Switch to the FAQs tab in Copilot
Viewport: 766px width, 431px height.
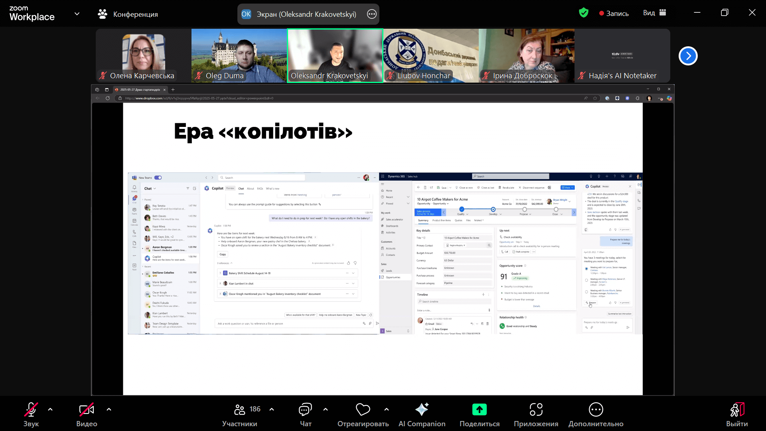(260, 188)
